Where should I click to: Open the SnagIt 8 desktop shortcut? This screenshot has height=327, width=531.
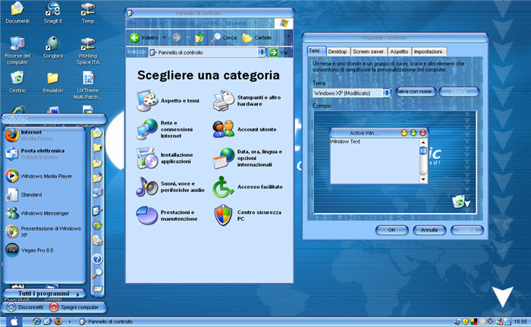[x=53, y=13]
